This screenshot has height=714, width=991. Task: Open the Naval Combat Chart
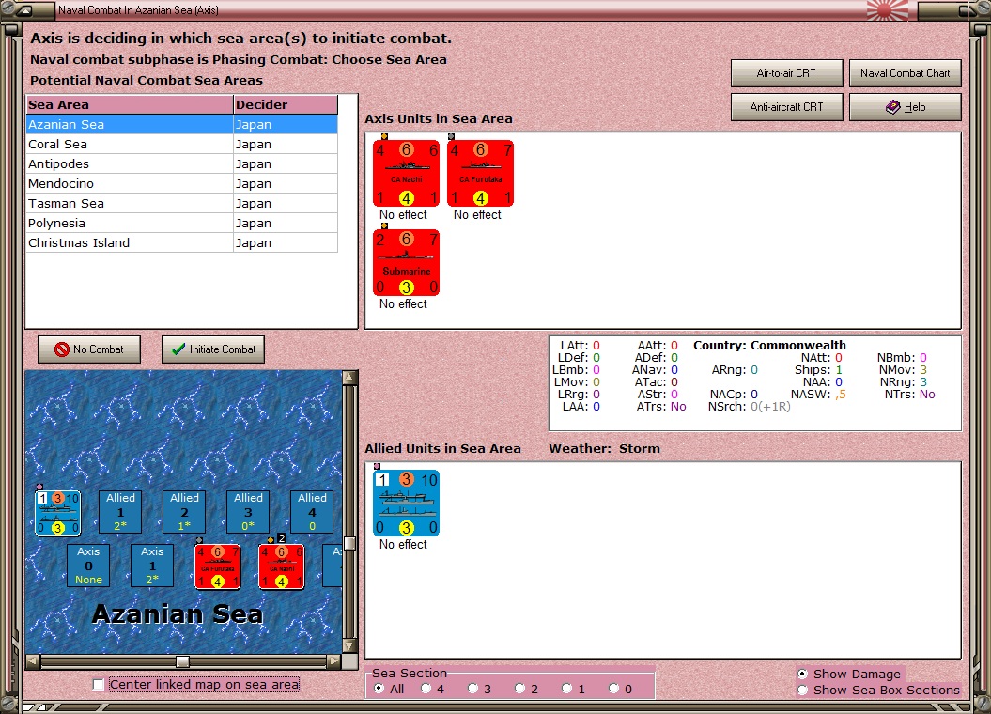coord(905,73)
